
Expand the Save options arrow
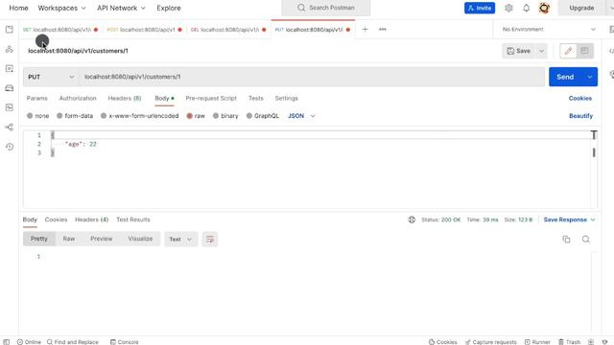coord(541,51)
